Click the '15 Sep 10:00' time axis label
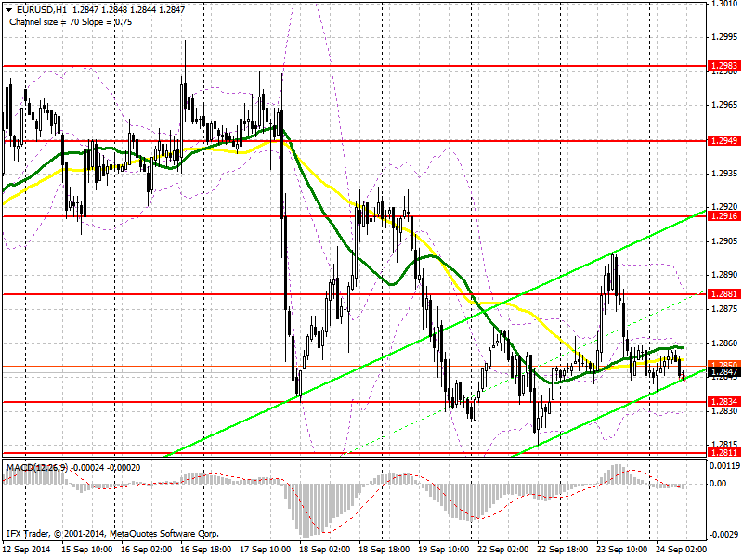 coord(87,550)
